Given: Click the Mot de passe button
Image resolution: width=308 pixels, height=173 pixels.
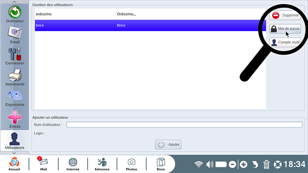Looking at the screenshot, I should [x=285, y=29].
